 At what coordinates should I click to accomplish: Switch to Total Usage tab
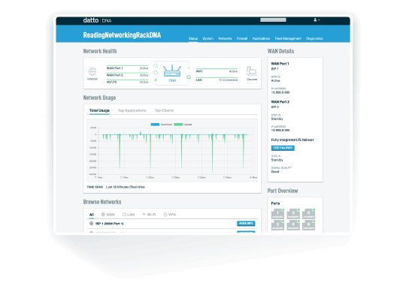pyautogui.click(x=99, y=110)
